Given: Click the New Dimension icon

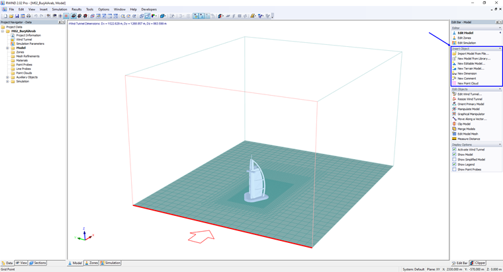Looking at the screenshot, I should coord(454,73).
